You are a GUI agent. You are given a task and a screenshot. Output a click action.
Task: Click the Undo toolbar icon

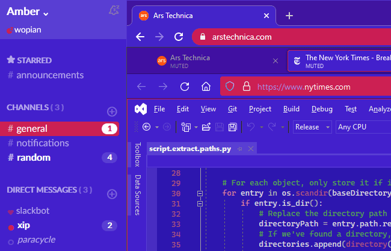point(251,127)
